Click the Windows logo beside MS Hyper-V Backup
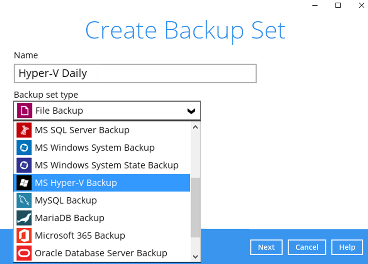This screenshot has width=368, height=264. (24, 183)
